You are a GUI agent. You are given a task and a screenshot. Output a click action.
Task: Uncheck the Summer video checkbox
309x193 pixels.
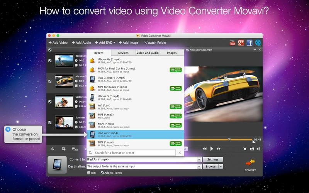(50, 122)
